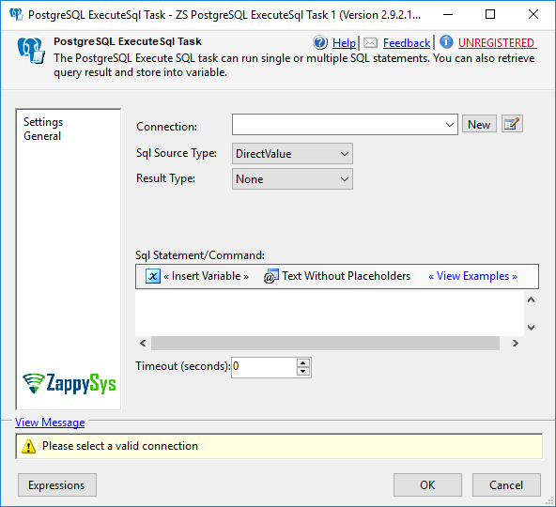Click the PostgreSQL elephant icon in header
556x507 pixels.
coord(31,51)
